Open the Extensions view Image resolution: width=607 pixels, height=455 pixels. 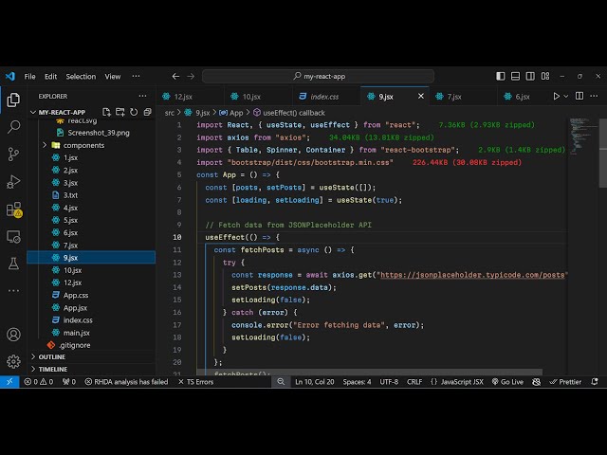click(13, 209)
